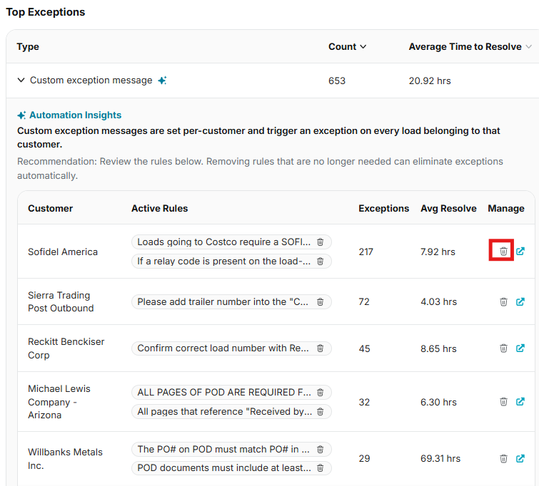Open Sofidel America external link
This screenshot has height=486, width=539.
coord(520,252)
